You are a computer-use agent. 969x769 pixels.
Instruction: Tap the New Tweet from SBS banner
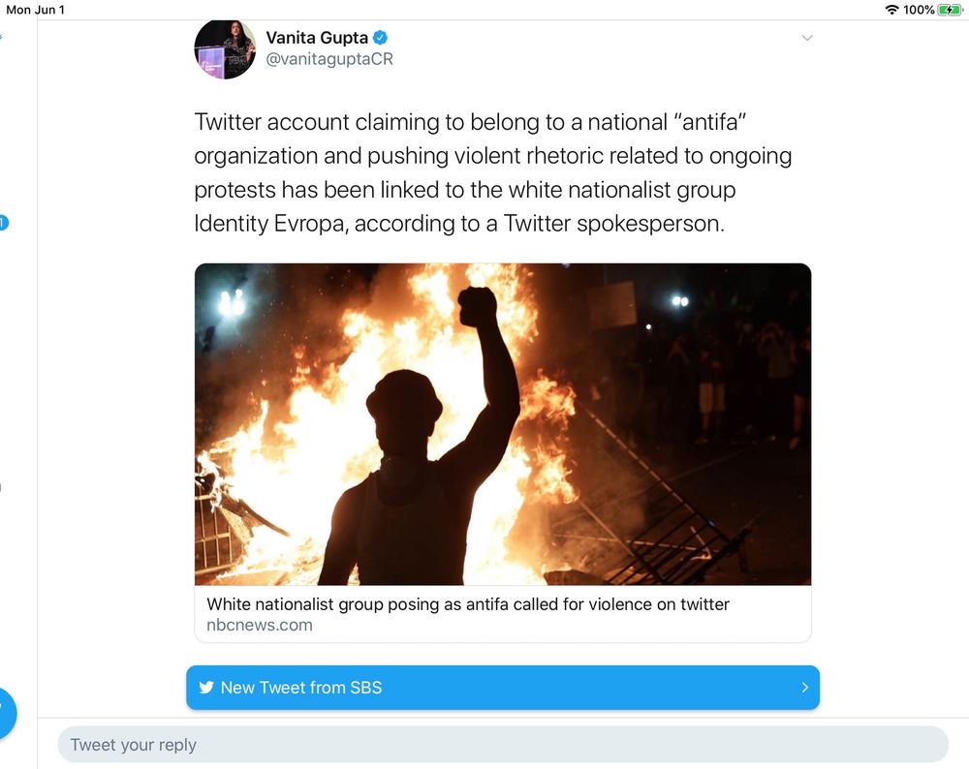(x=502, y=688)
